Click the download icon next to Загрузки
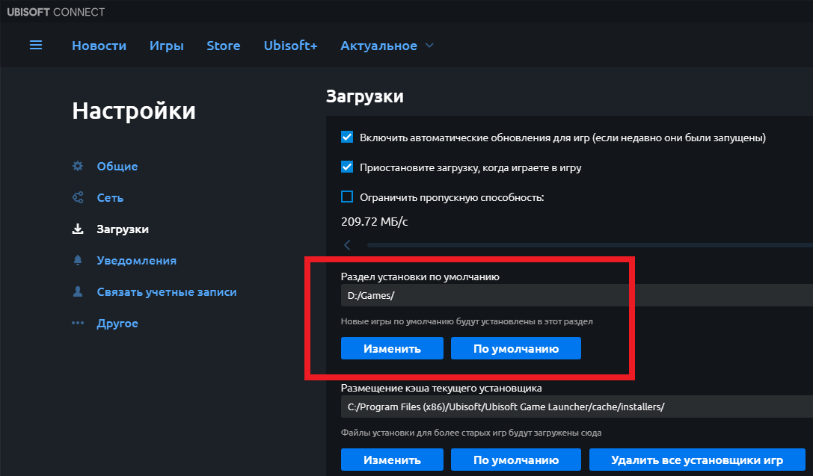This screenshot has width=813, height=476. click(78, 229)
